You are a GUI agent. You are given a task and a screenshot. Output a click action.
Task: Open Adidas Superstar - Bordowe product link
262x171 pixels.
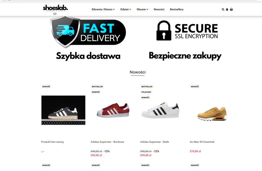pos(107,142)
